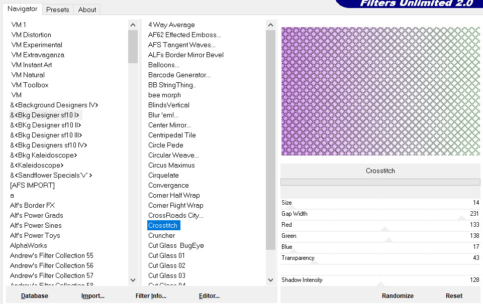Click the Crosstitch preview image

(x=380, y=91)
